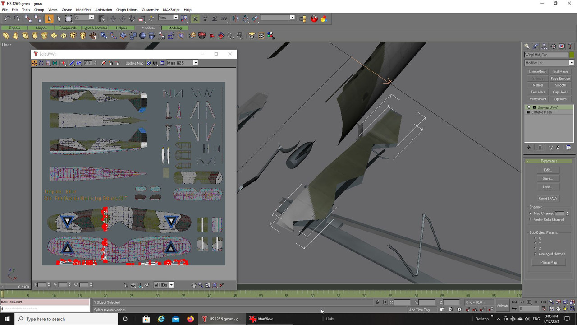The image size is (577, 325).
Task: Open the Hierarchy command panel tab
Action: [545, 46]
